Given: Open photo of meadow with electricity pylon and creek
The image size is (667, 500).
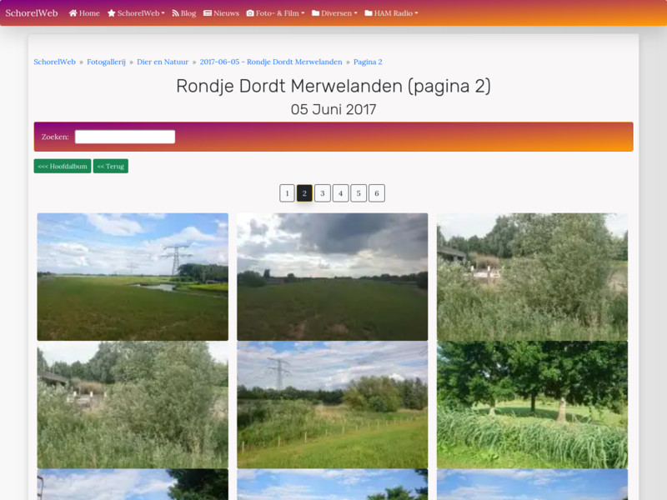Looking at the screenshot, I should 133,277.
